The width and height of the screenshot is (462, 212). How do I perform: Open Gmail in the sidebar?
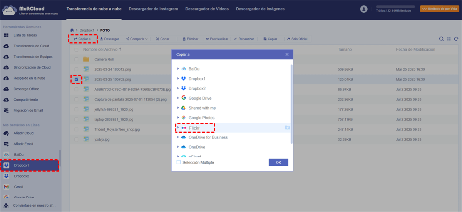18,187
